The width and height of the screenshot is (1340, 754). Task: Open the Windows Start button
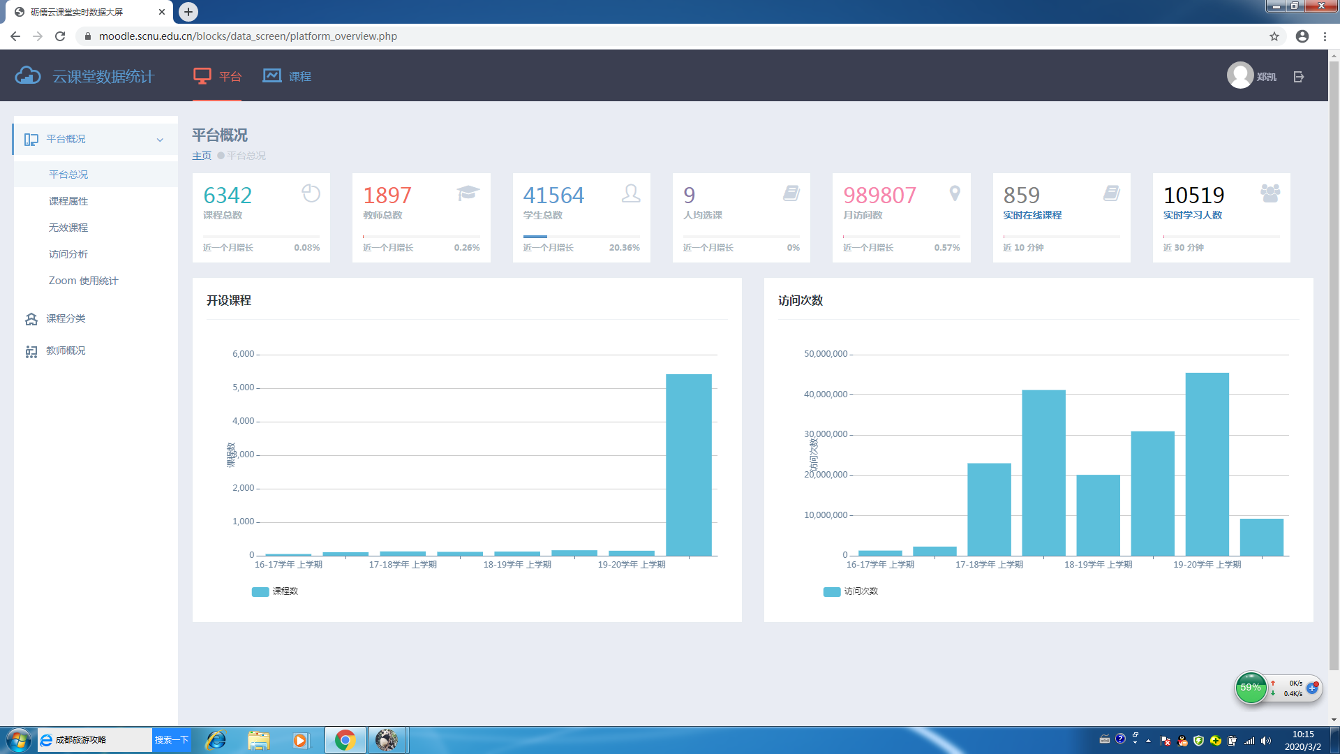(x=18, y=740)
